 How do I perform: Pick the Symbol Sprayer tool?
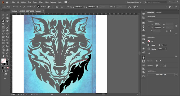click(3, 50)
